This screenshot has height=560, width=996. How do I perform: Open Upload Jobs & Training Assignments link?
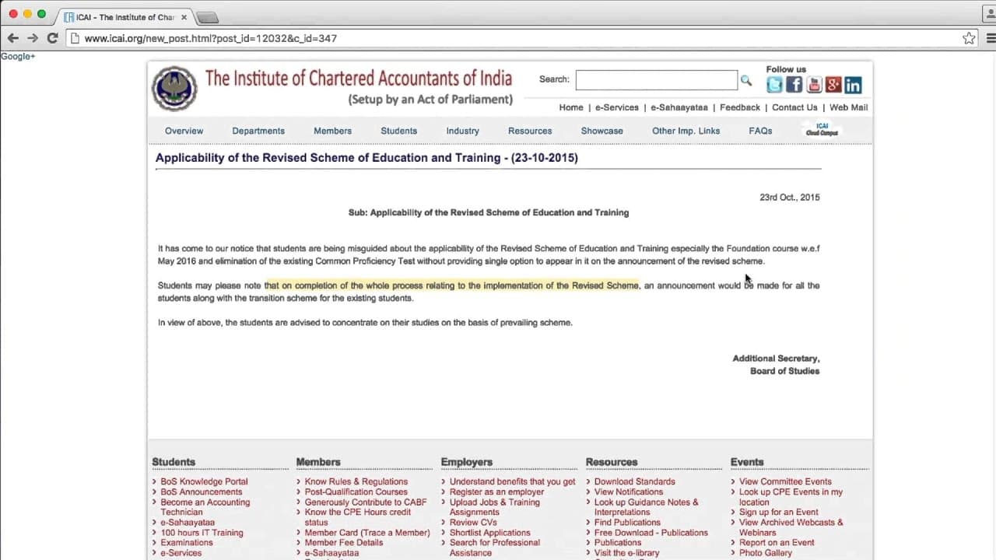(495, 507)
